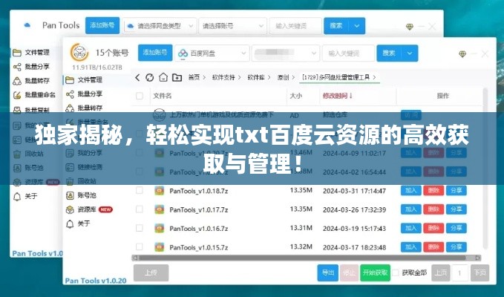
Task: Open 批量转存 in the back window sidebar
Action: pos(31,81)
